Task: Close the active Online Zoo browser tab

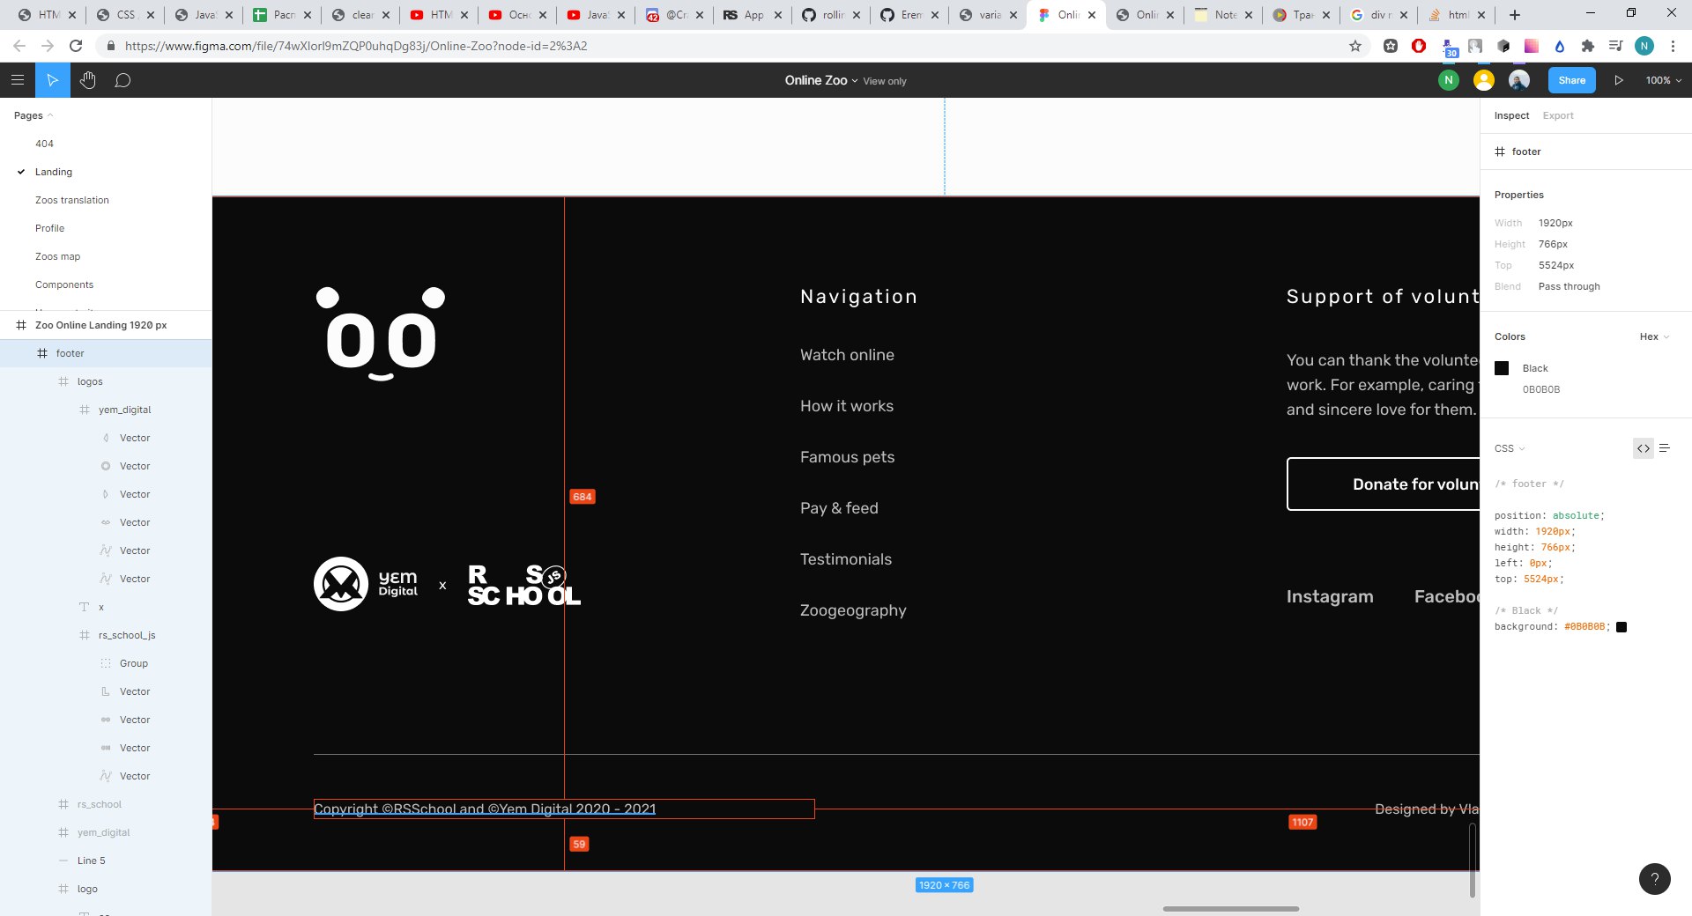Action: (x=1092, y=15)
